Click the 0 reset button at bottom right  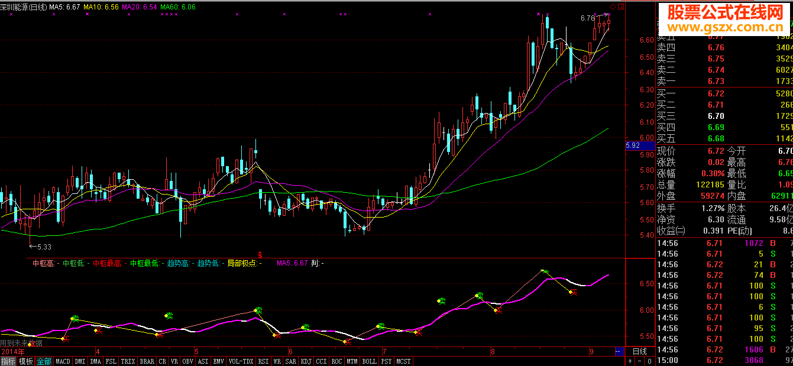(x=649, y=361)
